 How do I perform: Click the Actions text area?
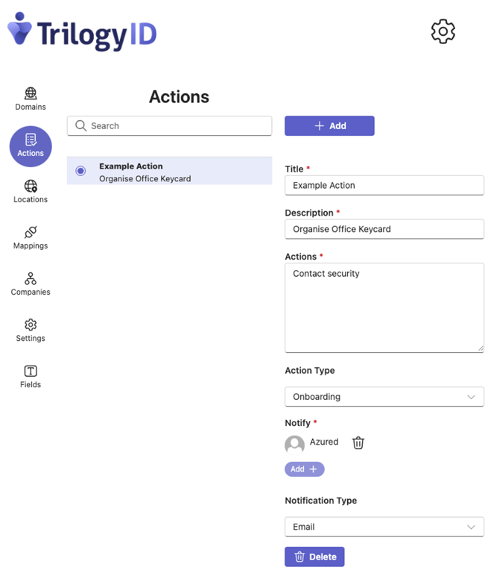384,307
